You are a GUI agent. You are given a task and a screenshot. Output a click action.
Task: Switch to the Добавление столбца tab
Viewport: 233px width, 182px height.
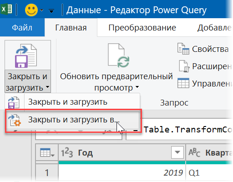tap(214, 28)
